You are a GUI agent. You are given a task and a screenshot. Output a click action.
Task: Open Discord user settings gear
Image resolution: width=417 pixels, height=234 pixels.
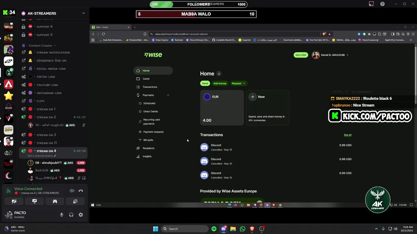81,215
